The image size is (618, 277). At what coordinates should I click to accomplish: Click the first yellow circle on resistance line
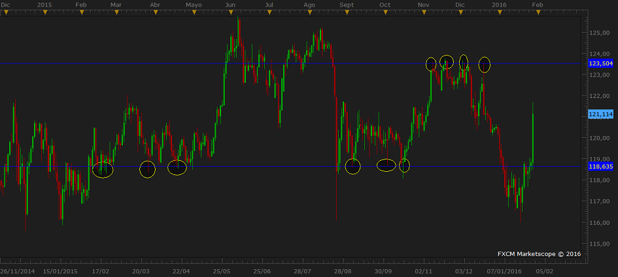(x=430, y=63)
